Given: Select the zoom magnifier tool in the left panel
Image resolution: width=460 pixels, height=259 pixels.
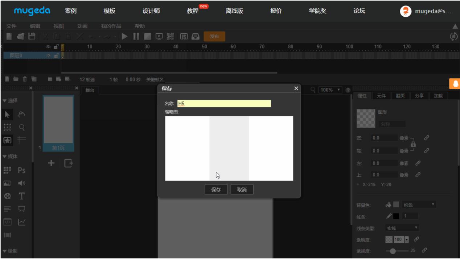Looking at the screenshot, I should click(22, 127).
